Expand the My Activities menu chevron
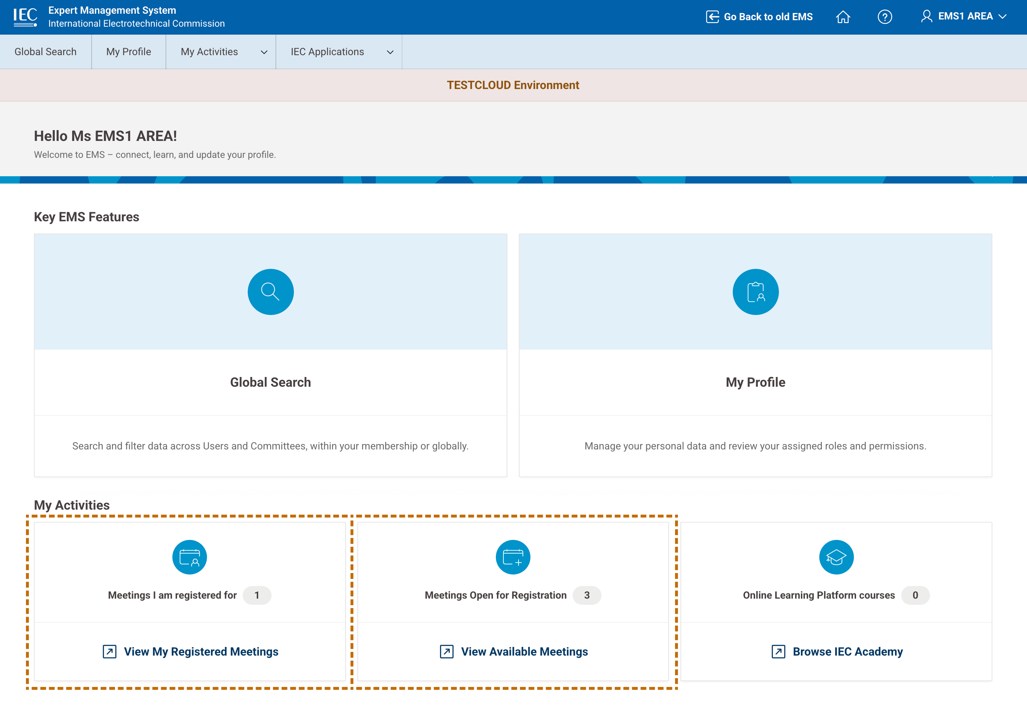 coord(264,52)
